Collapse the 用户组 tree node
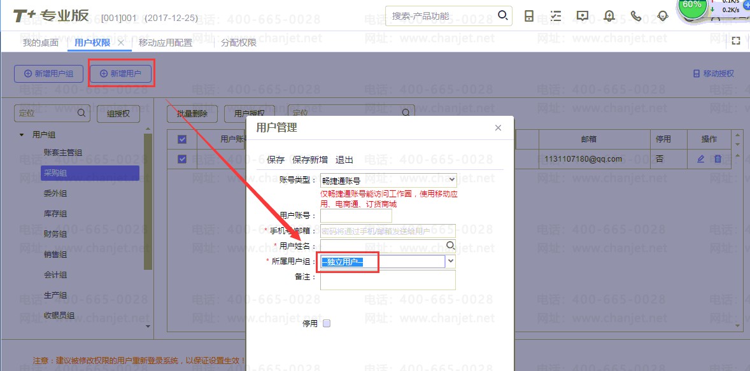This screenshot has width=750, height=371. pyautogui.click(x=22, y=135)
